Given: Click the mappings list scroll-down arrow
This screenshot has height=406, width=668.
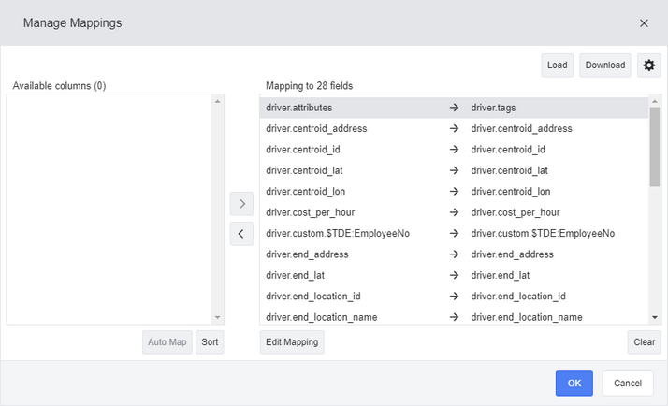Looking at the screenshot, I should 655,317.
